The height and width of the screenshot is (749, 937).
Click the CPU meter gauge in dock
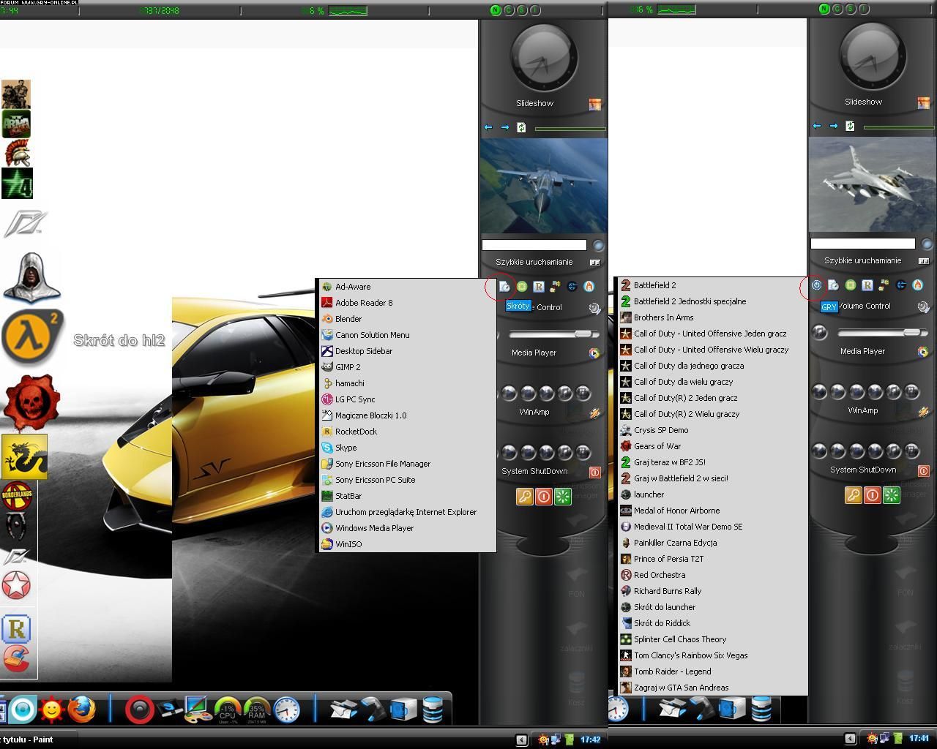tap(228, 710)
